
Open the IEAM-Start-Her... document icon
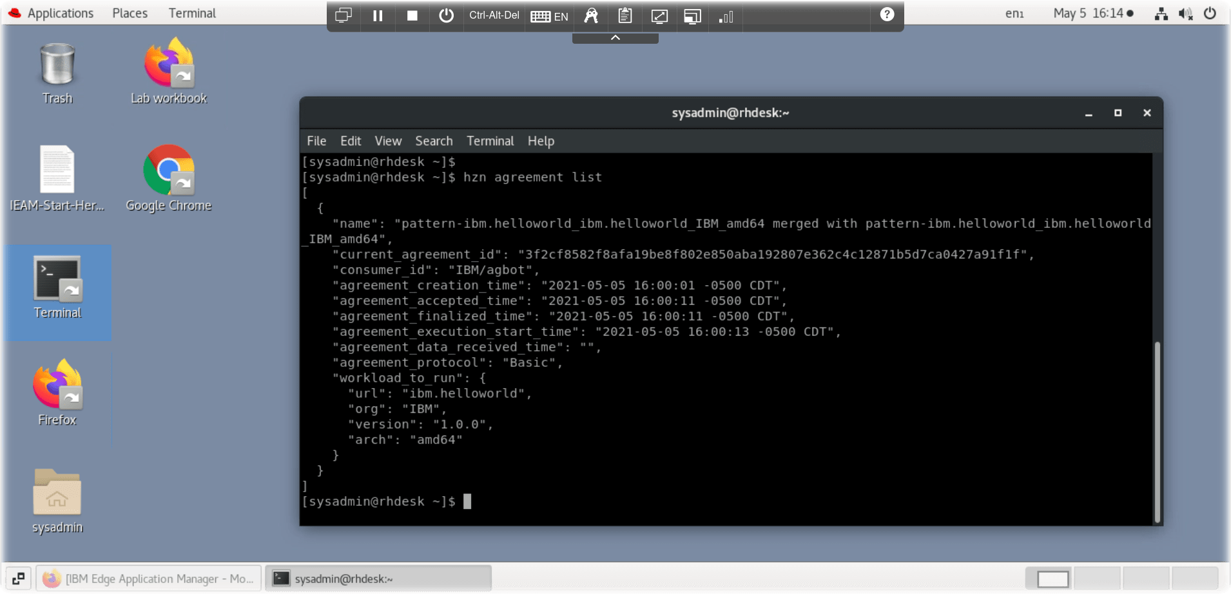point(57,179)
